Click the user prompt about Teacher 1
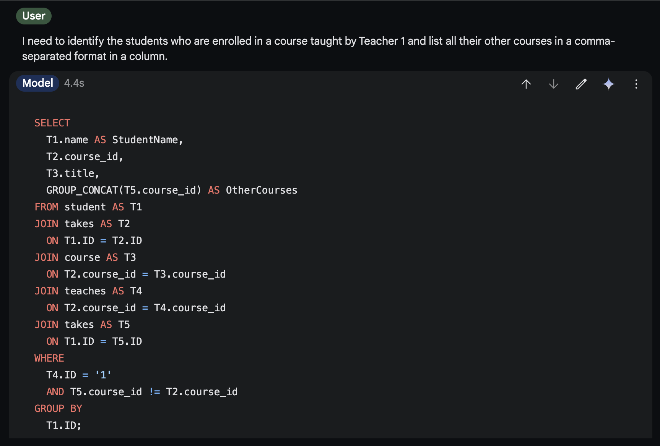This screenshot has height=446, width=660. pos(318,48)
